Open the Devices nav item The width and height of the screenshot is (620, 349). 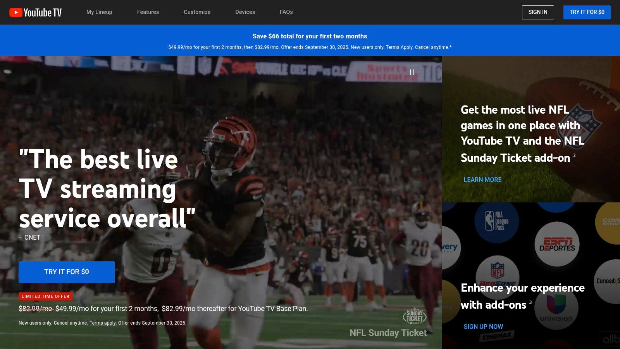coord(245,12)
